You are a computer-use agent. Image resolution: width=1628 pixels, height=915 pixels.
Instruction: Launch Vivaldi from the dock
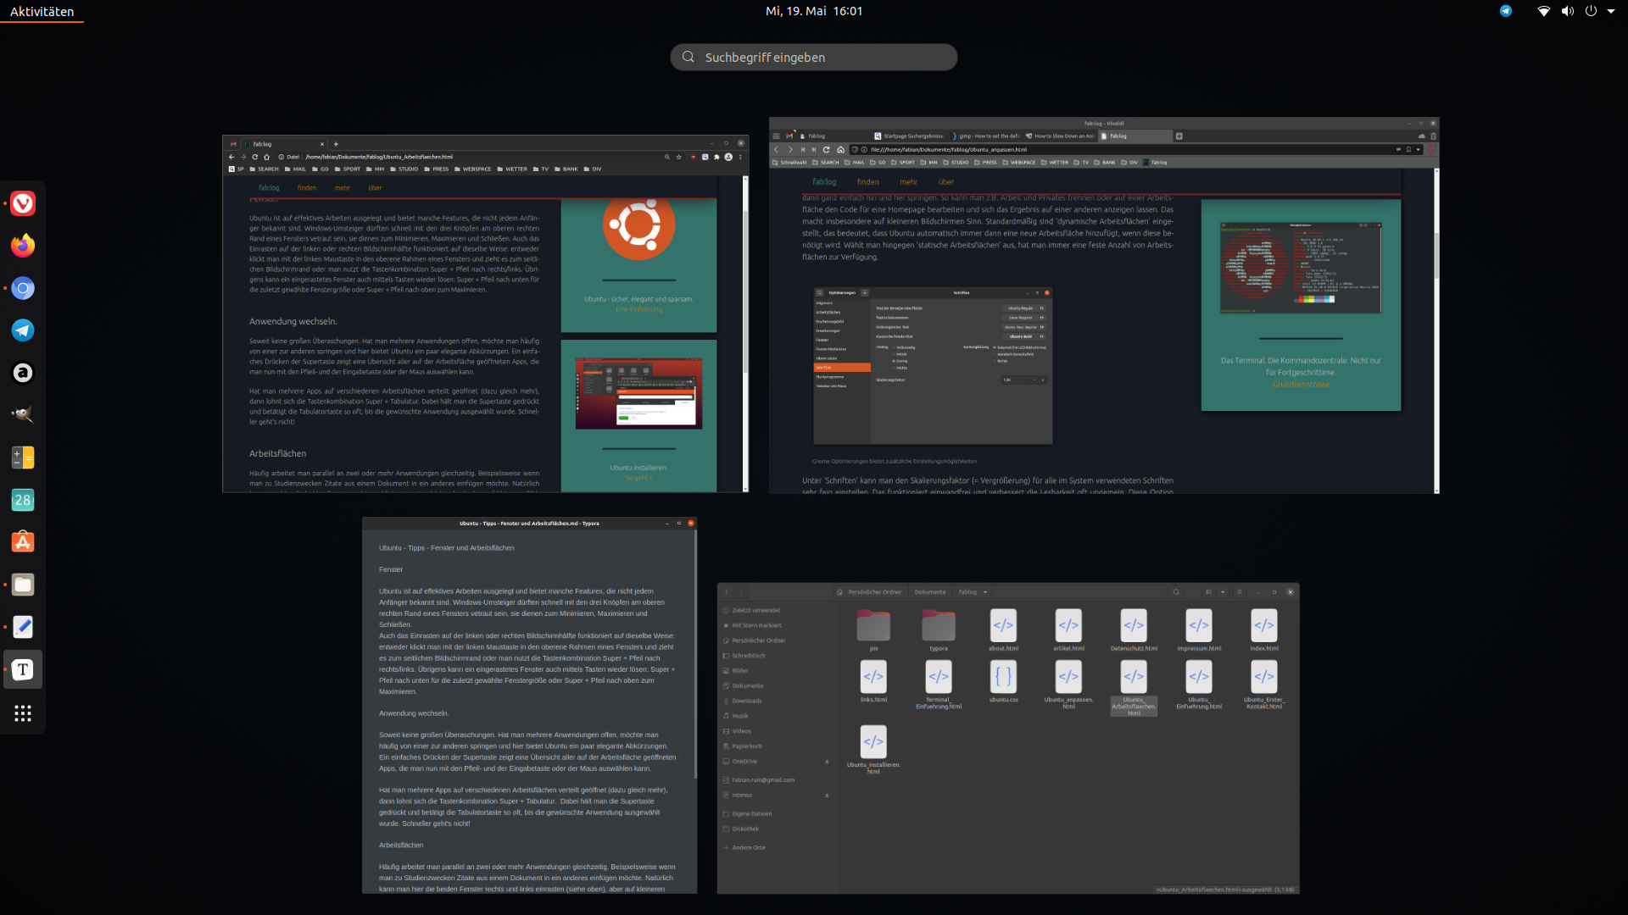pos(23,203)
